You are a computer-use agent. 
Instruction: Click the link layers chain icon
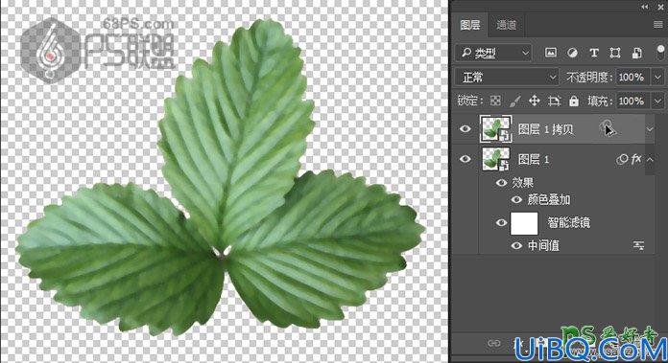point(494,343)
